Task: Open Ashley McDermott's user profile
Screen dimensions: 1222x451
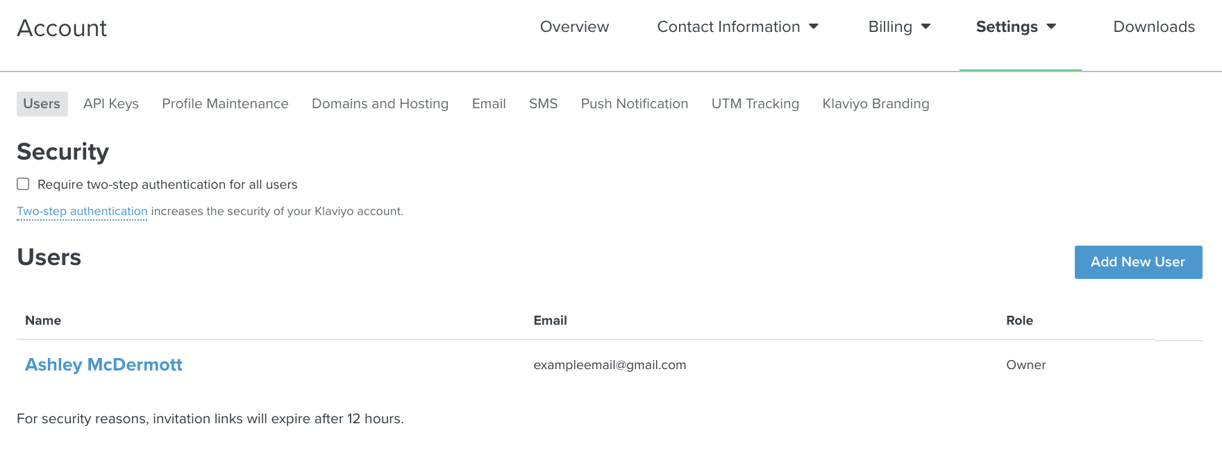Action: coord(103,364)
